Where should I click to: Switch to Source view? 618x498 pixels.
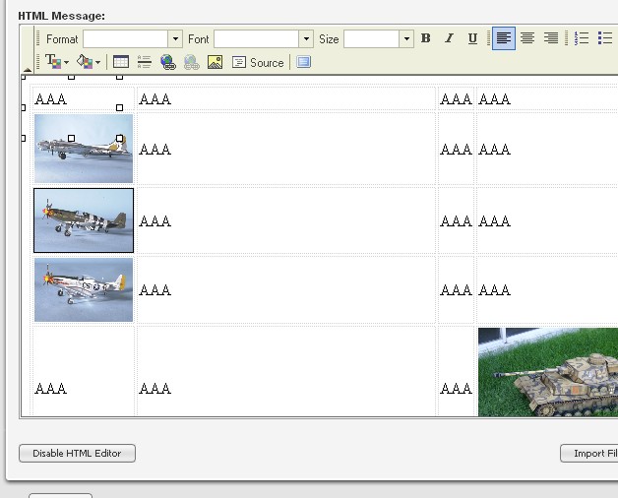tap(258, 62)
